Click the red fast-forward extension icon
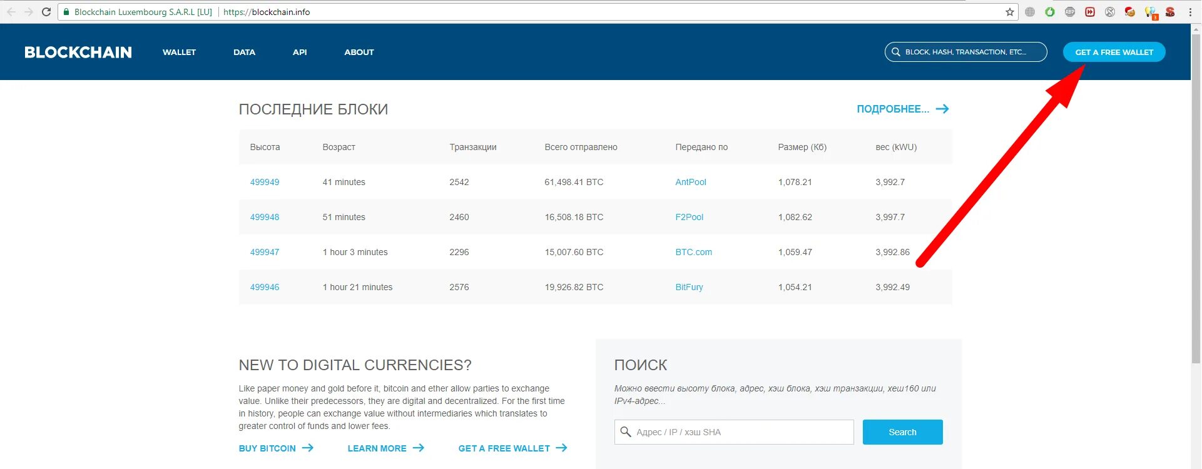The image size is (1202, 469). tap(1090, 12)
